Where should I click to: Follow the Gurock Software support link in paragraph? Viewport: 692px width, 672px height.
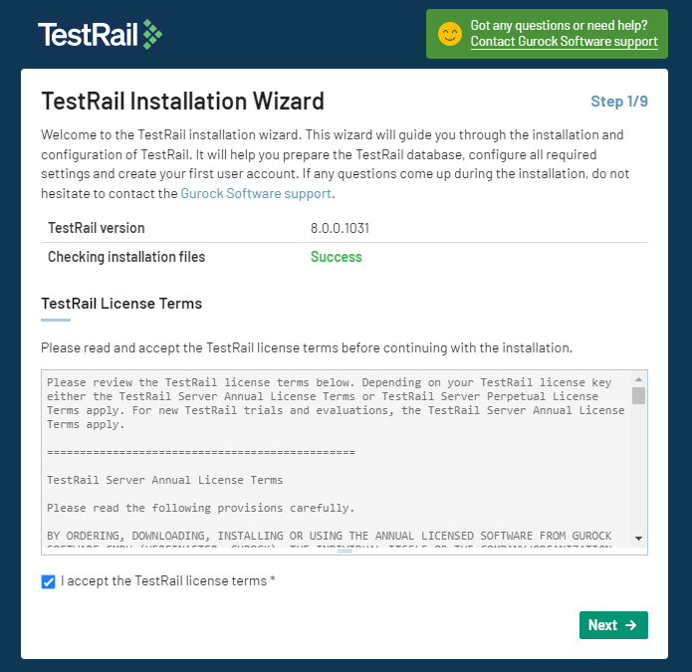click(x=256, y=194)
